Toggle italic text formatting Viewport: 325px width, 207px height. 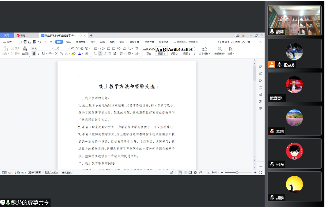click(x=39, y=54)
